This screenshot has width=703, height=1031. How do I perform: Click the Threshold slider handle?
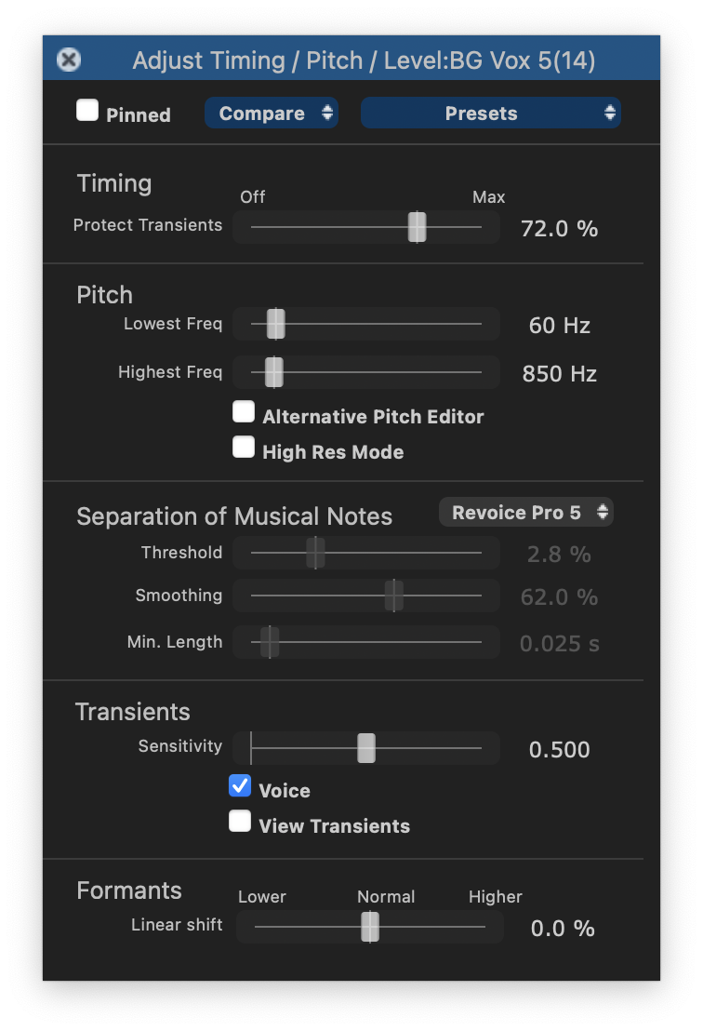click(x=315, y=553)
